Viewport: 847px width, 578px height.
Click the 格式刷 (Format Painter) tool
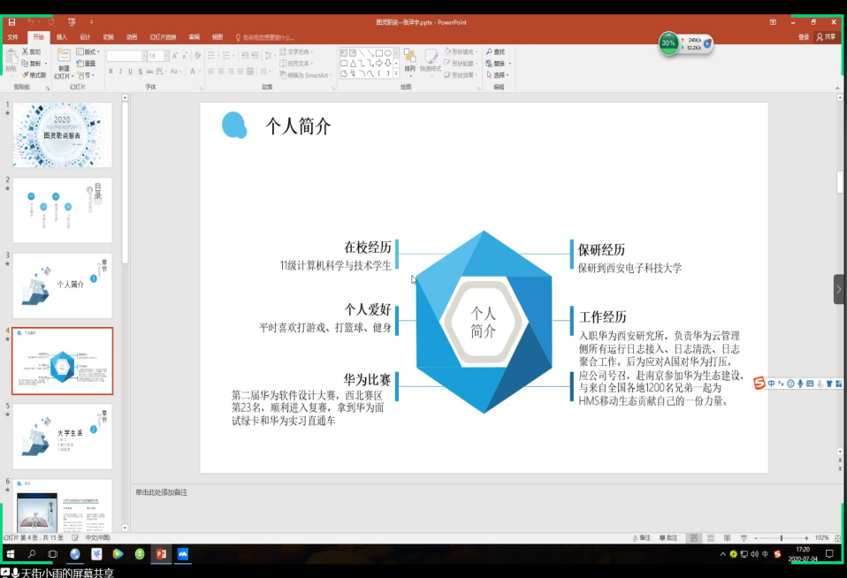(x=34, y=75)
